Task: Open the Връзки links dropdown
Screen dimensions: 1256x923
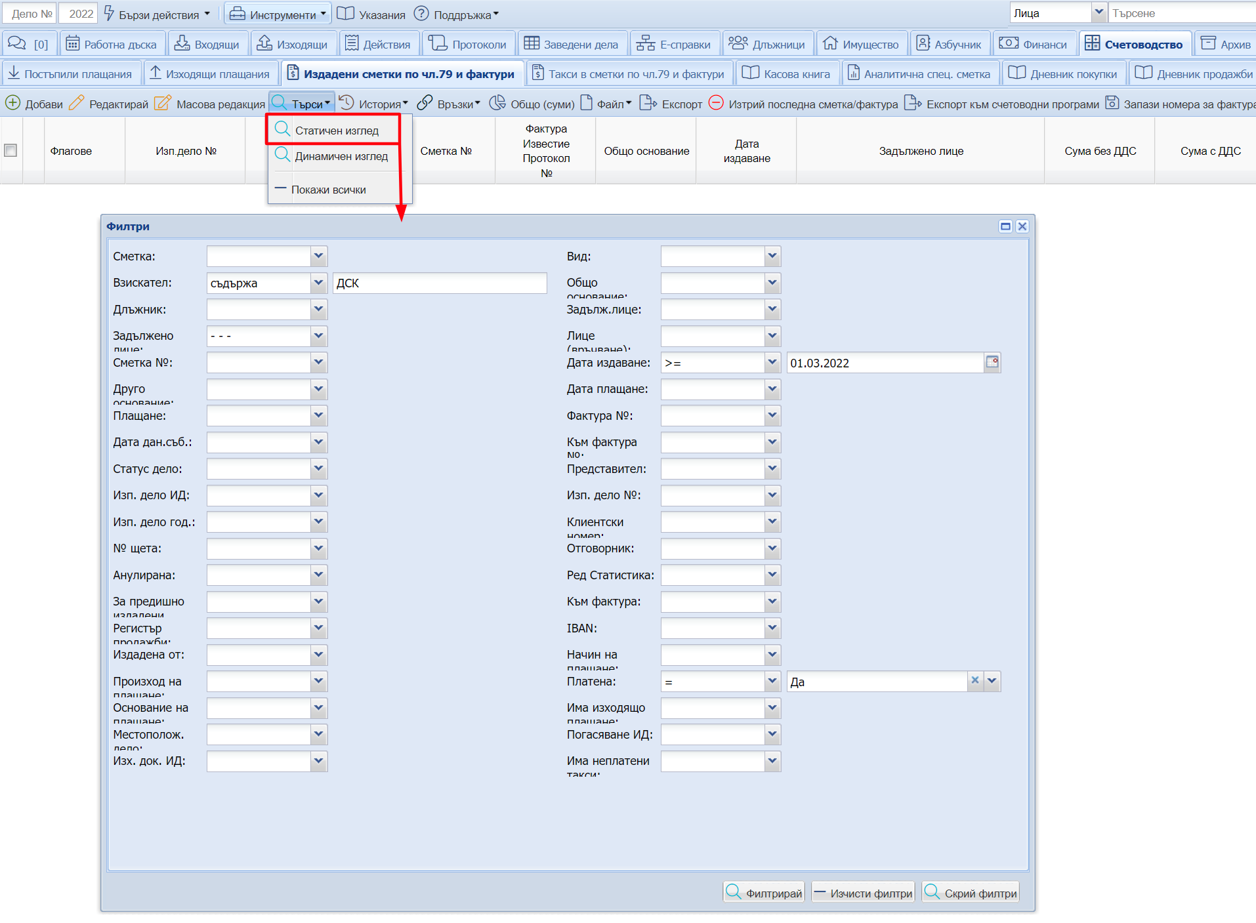Action: point(449,104)
